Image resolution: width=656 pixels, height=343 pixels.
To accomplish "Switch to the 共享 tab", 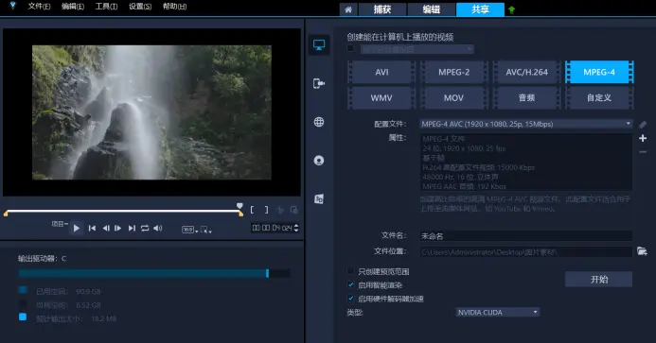I will (x=480, y=9).
